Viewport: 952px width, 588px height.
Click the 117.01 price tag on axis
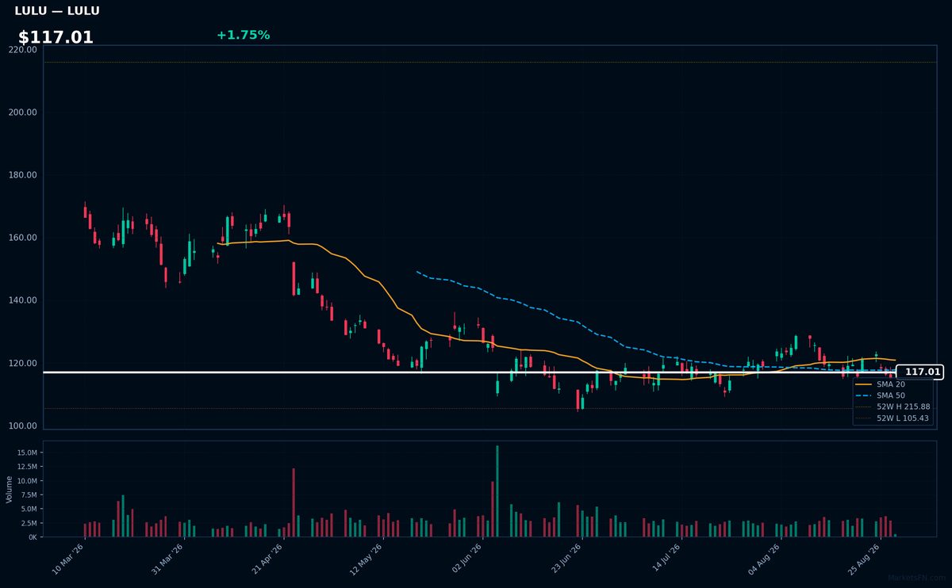(x=919, y=372)
